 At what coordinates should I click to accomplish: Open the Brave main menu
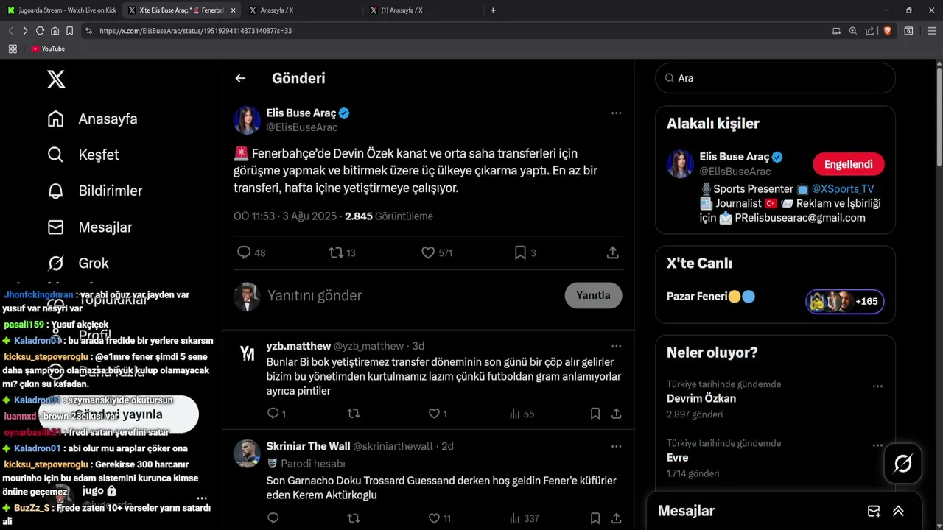click(x=932, y=31)
